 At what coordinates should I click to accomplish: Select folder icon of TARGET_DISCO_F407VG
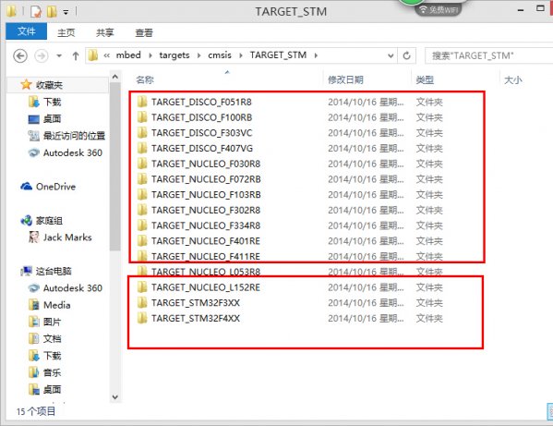(x=142, y=148)
